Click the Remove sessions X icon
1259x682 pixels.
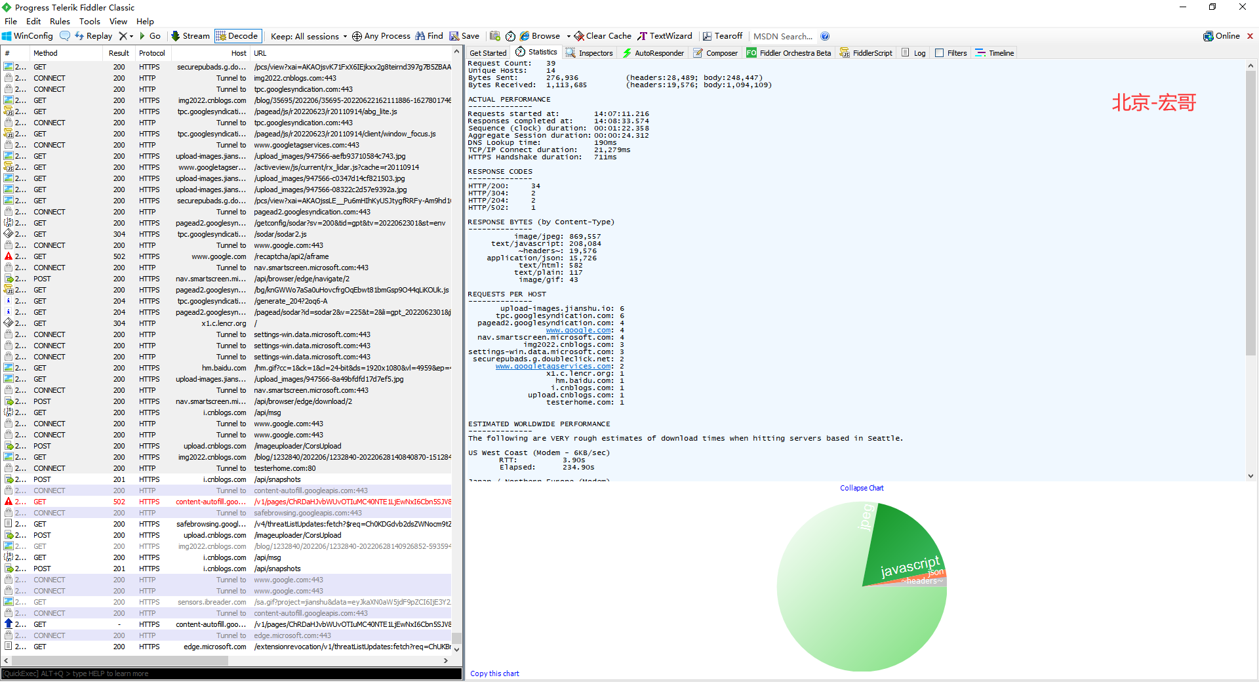[x=123, y=36]
